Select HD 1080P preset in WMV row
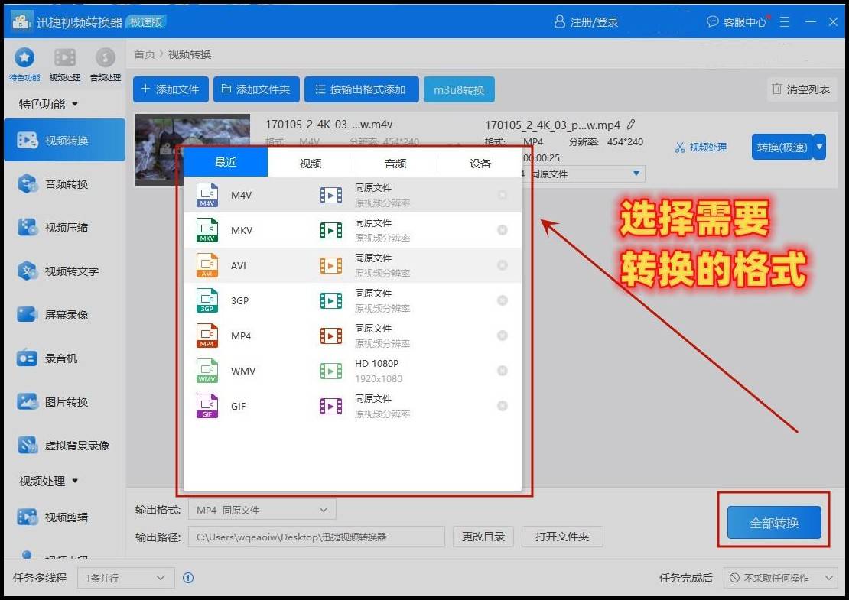Screen dimensions: 849x600 [x=362, y=371]
